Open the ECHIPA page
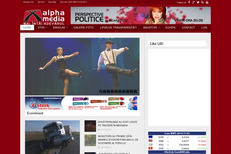 [170, 28]
